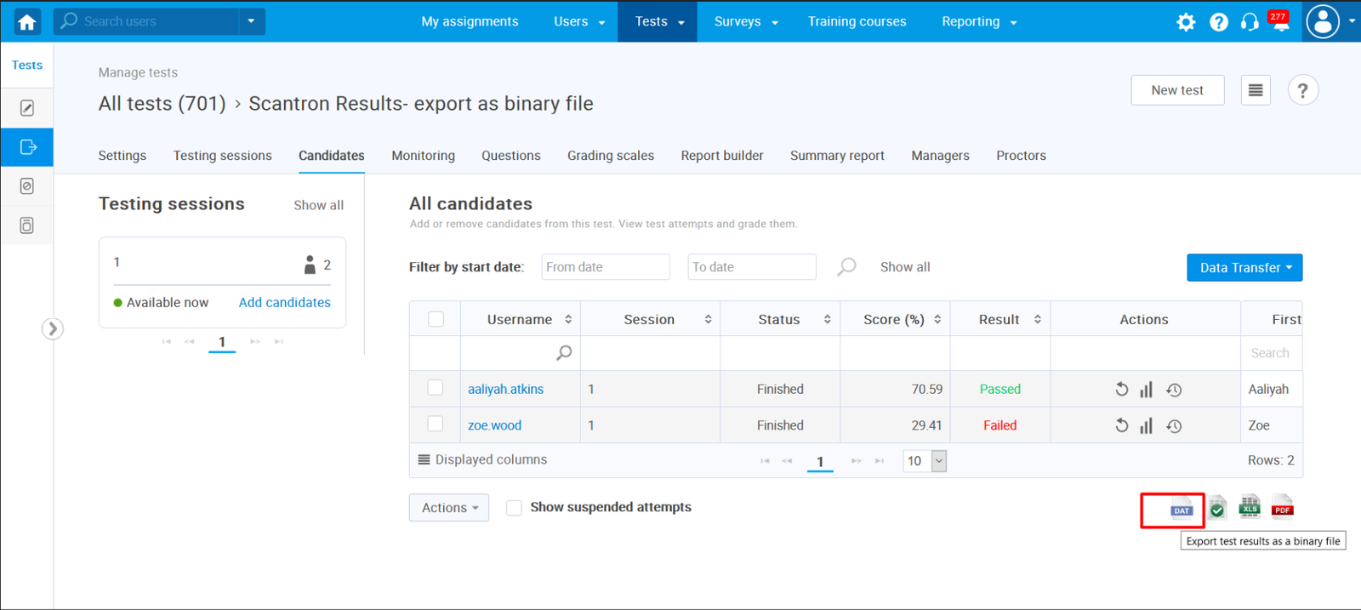Click the From date input field
The width and height of the screenshot is (1361, 610).
point(605,267)
